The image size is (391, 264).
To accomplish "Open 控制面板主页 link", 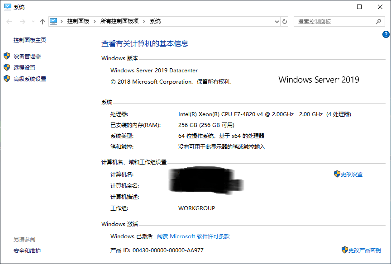I will click(x=30, y=40).
